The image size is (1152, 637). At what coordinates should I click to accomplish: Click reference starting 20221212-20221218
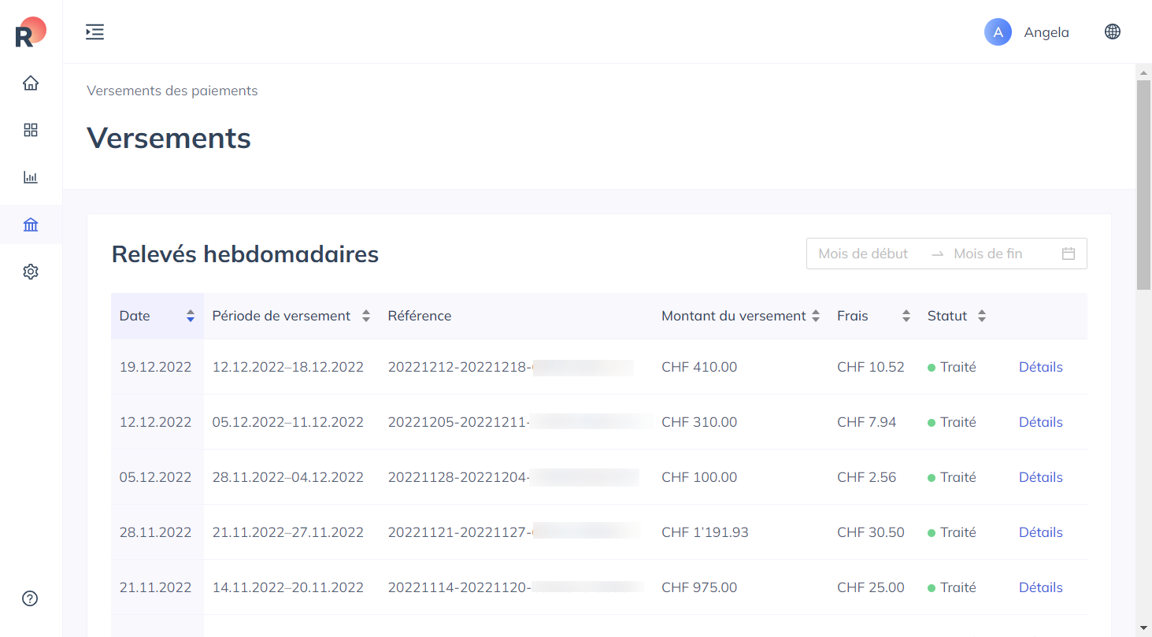[510, 367]
